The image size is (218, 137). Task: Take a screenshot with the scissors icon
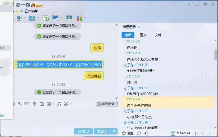tap(66, 104)
